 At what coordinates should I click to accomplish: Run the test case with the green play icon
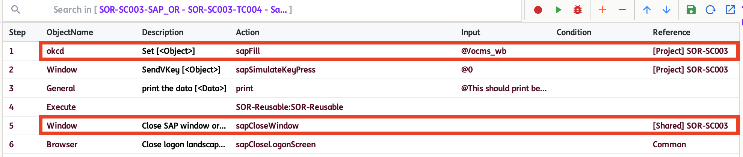tap(559, 10)
